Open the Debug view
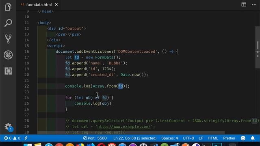The height and width of the screenshot is (146, 260). tap(8, 55)
